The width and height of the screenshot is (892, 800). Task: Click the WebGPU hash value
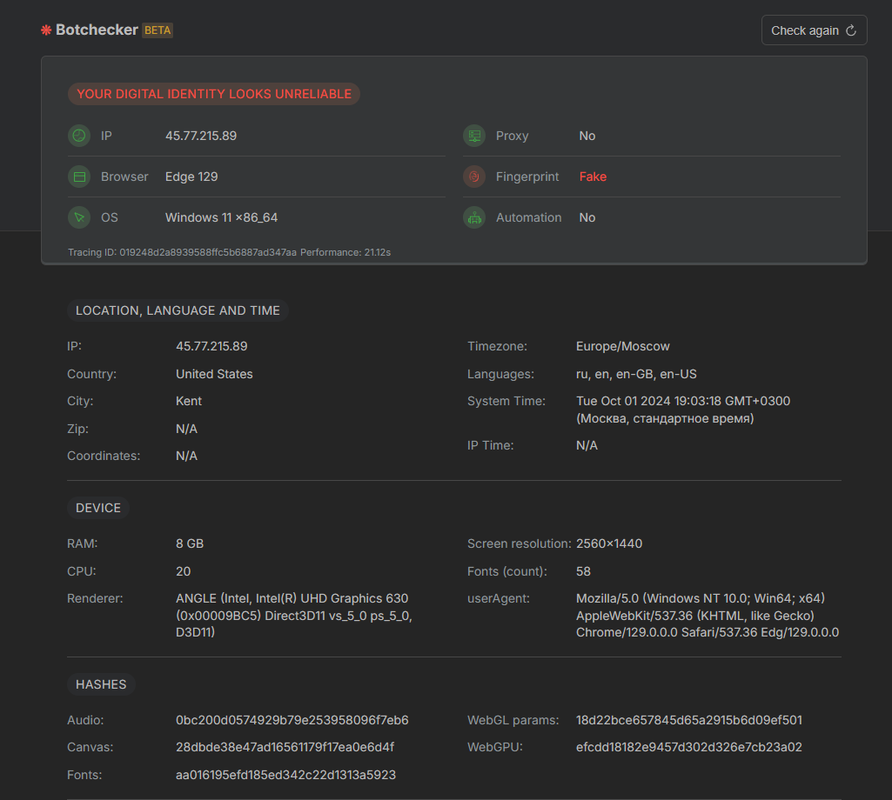point(688,747)
